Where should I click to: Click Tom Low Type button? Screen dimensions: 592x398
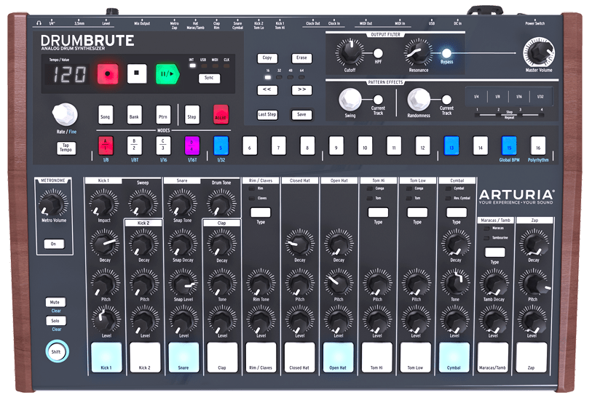[417, 212]
